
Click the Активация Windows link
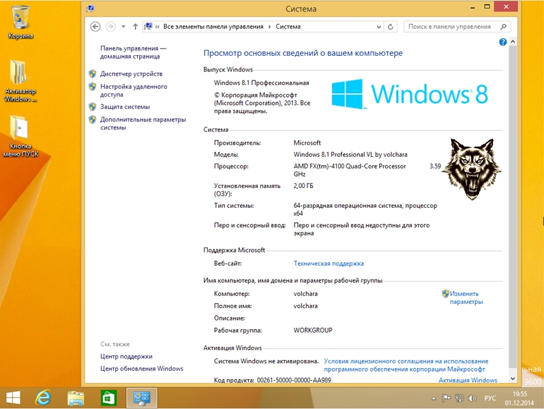click(468, 380)
